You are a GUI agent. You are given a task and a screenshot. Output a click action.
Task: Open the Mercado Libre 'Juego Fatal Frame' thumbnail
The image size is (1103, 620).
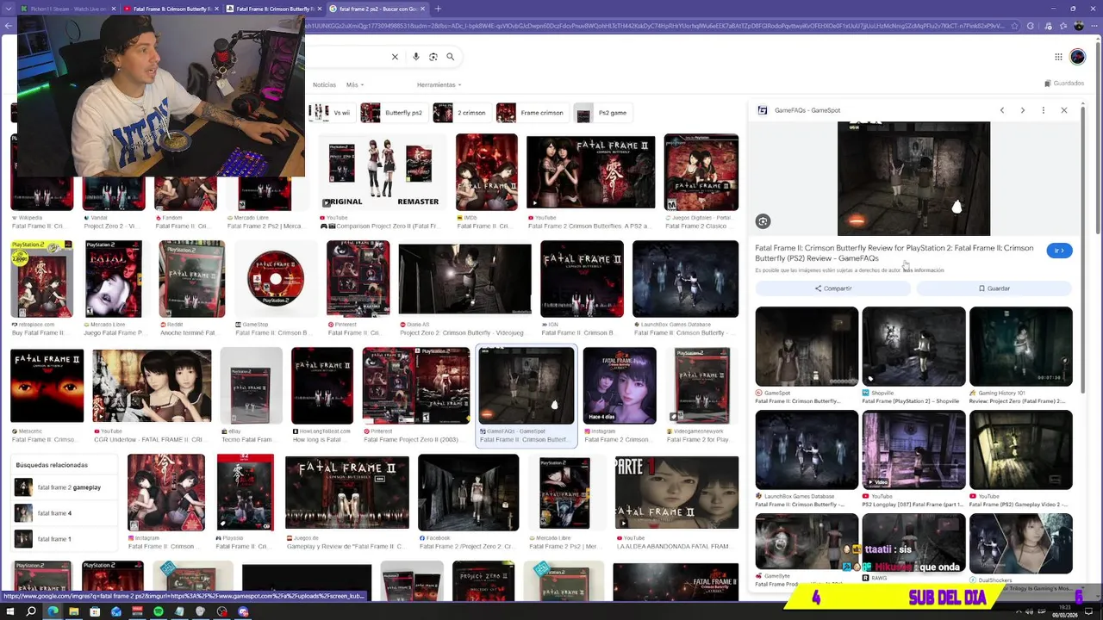coord(114,279)
